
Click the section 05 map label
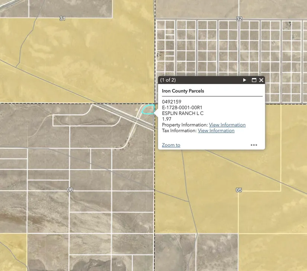239,190
